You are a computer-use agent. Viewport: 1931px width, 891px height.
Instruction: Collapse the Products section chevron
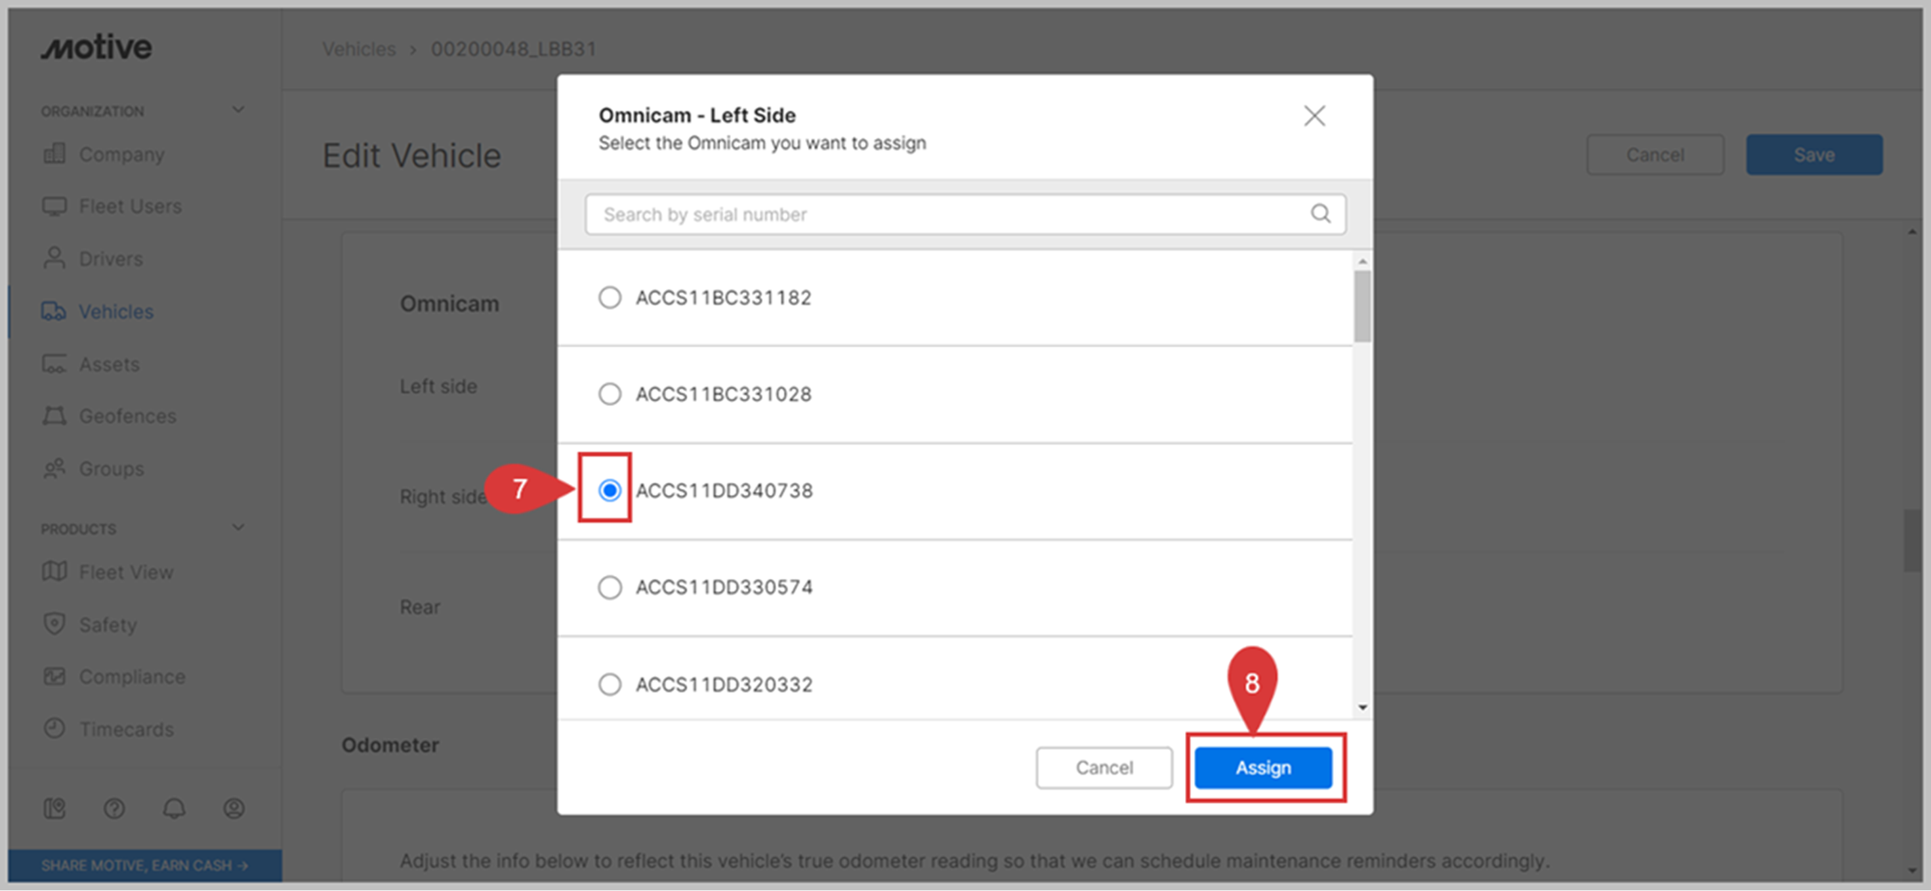tap(238, 527)
